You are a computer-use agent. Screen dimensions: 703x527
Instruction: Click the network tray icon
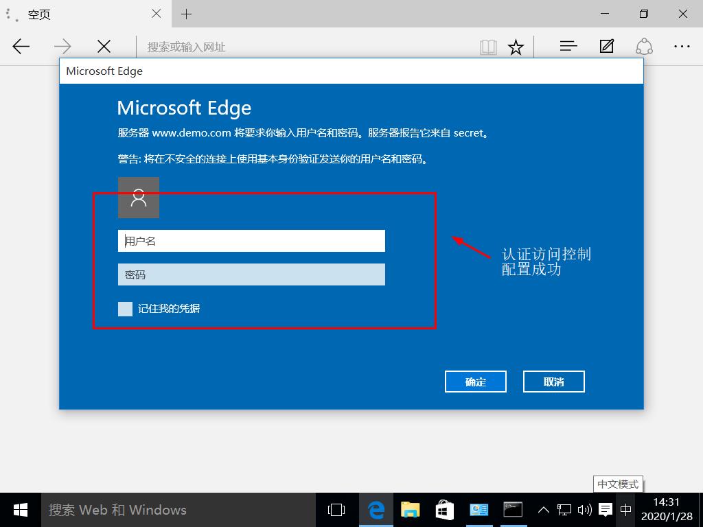tap(564, 510)
